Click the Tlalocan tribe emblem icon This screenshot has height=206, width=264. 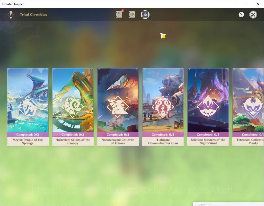[x=163, y=107]
